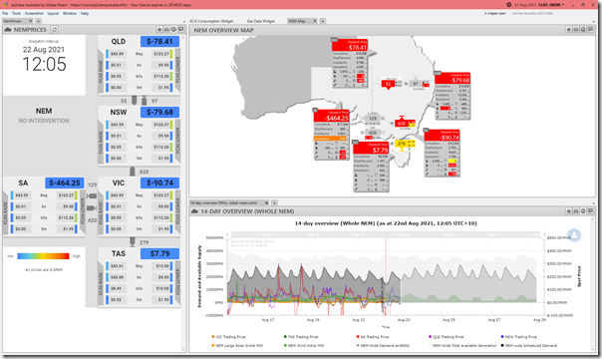Click the time-travel clock icon in title bar
Screen dimensions: 602x359
click(x=508, y=5)
